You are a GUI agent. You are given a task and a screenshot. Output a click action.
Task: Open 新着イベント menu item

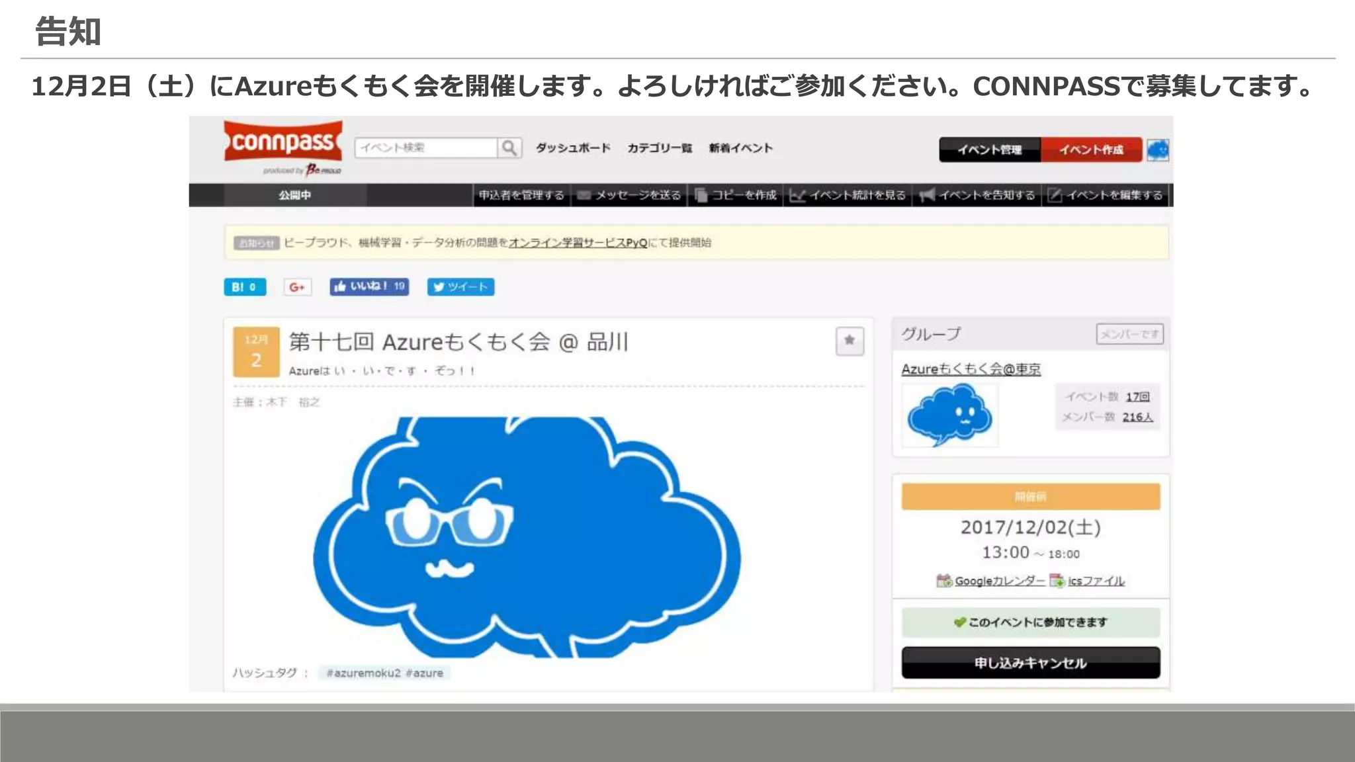[x=740, y=148]
